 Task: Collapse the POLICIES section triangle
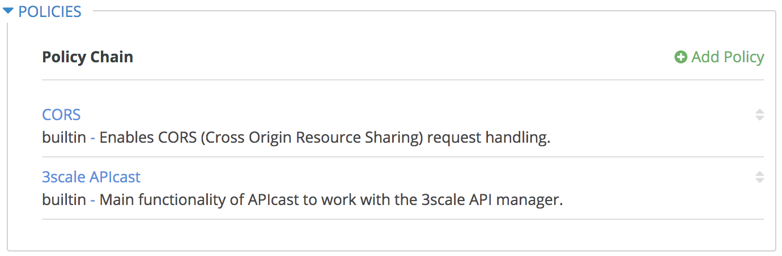click(8, 11)
